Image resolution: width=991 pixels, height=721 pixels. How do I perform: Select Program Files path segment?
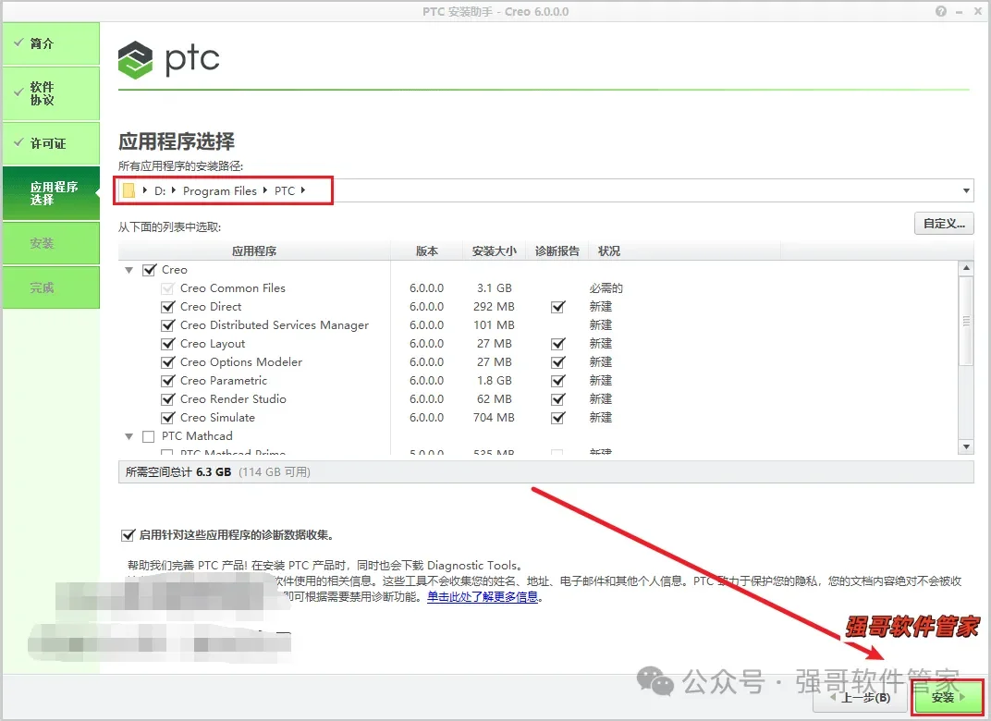click(x=220, y=190)
